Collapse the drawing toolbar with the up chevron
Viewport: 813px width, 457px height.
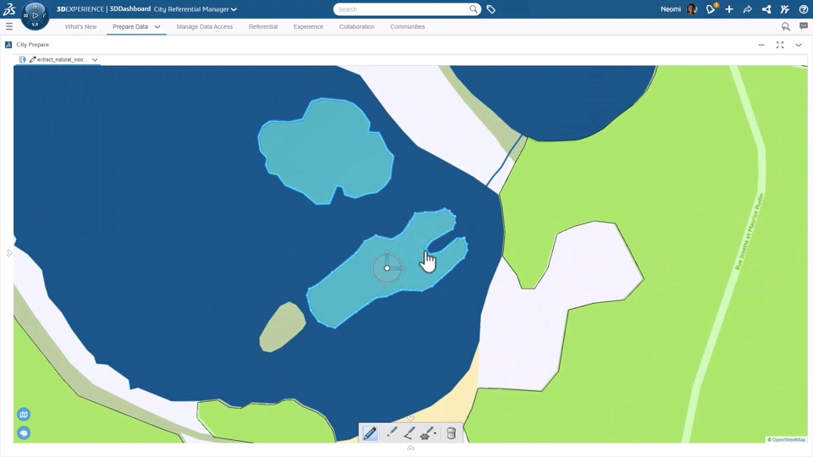point(411,449)
